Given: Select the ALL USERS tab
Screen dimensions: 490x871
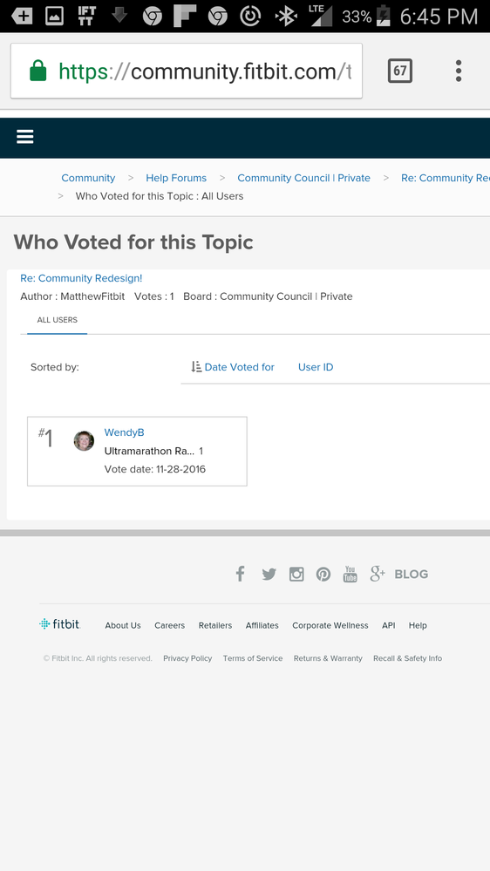Looking at the screenshot, I should pos(58,321).
